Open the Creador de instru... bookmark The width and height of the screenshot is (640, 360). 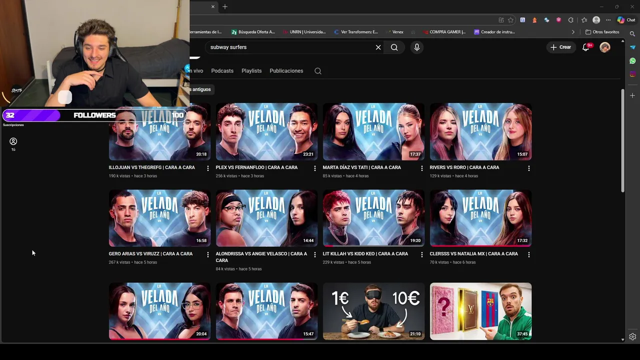[x=494, y=32]
